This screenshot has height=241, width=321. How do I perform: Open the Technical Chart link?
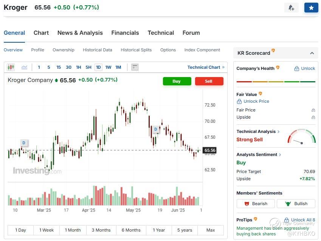coord(206,67)
